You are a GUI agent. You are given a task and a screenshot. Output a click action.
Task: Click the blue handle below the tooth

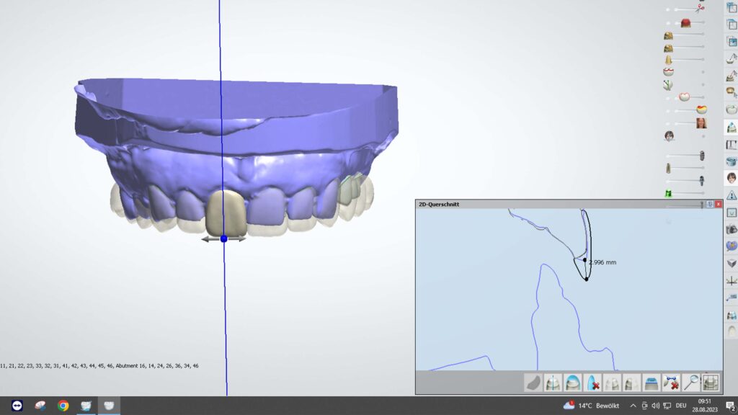point(223,238)
